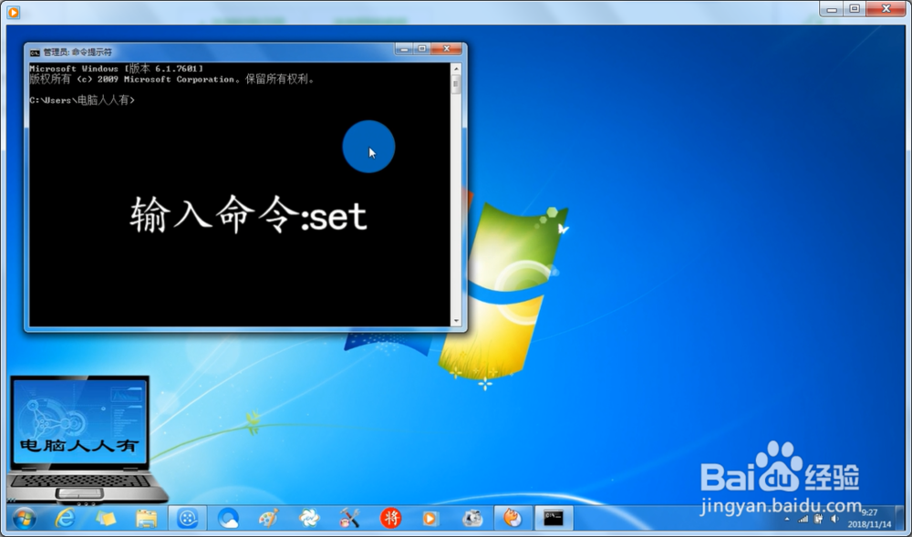
Task: Maximize the Command Prompt window
Action: pyautogui.click(x=422, y=49)
